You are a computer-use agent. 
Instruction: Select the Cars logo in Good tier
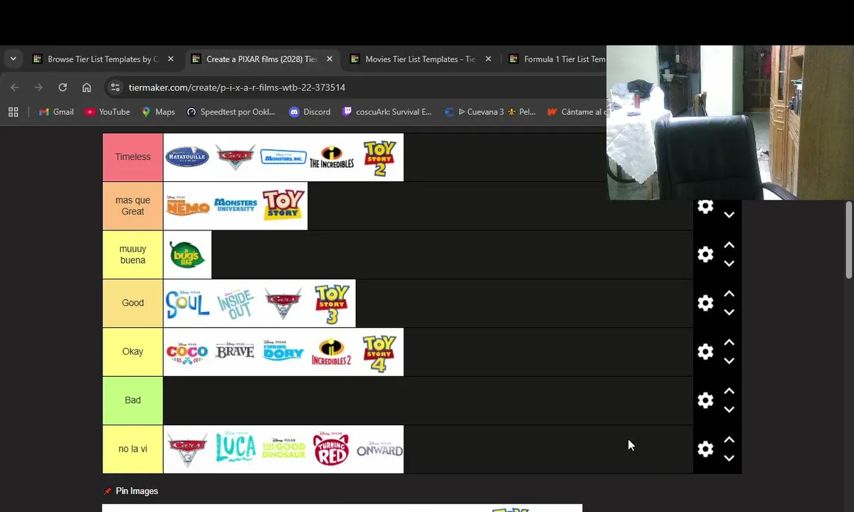(x=283, y=304)
